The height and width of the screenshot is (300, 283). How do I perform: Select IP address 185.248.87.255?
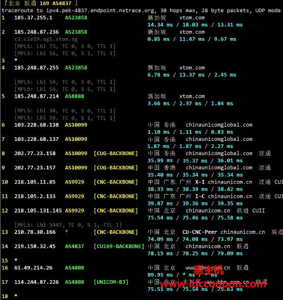pos(37,68)
